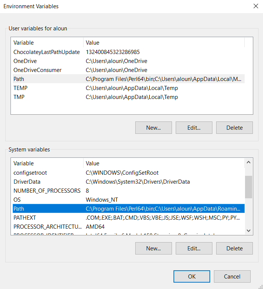Close the Environment Variables dialog
This screenshot has height=289, width=263.
[256, 6]
